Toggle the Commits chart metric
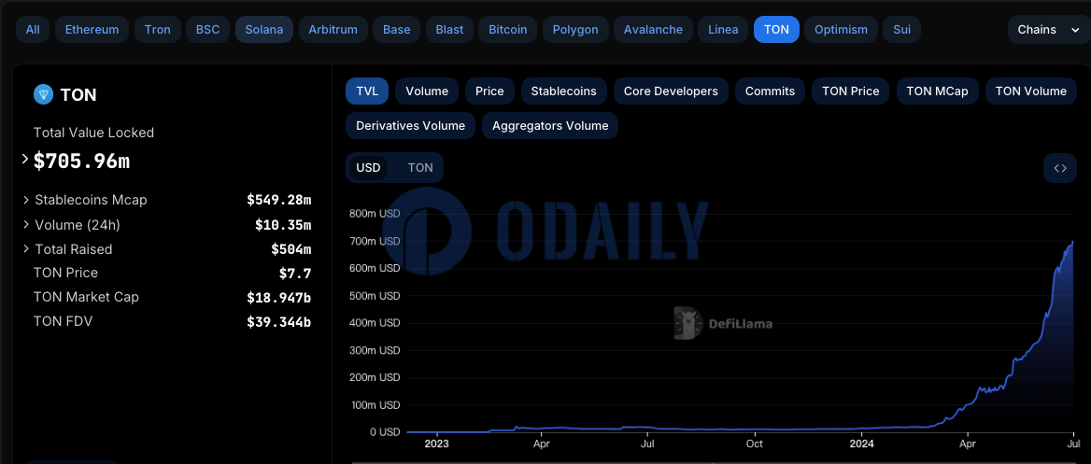Viewport: 1091px width, 464px height. [771, 91]
